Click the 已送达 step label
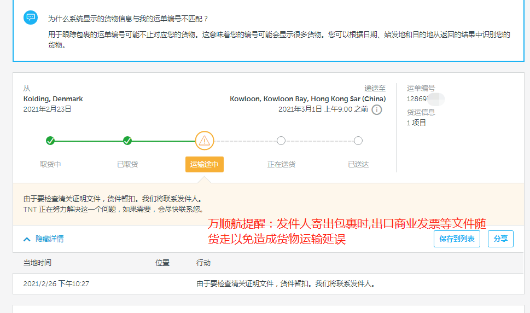Viewport: 530px width, 313px height. pos(358,164)
